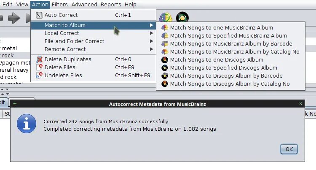Click the Auto Correct menu icon
316x170 pixels.
pos(39,15)
